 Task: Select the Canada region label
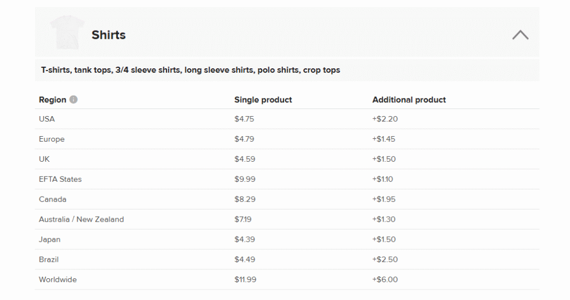52,199
